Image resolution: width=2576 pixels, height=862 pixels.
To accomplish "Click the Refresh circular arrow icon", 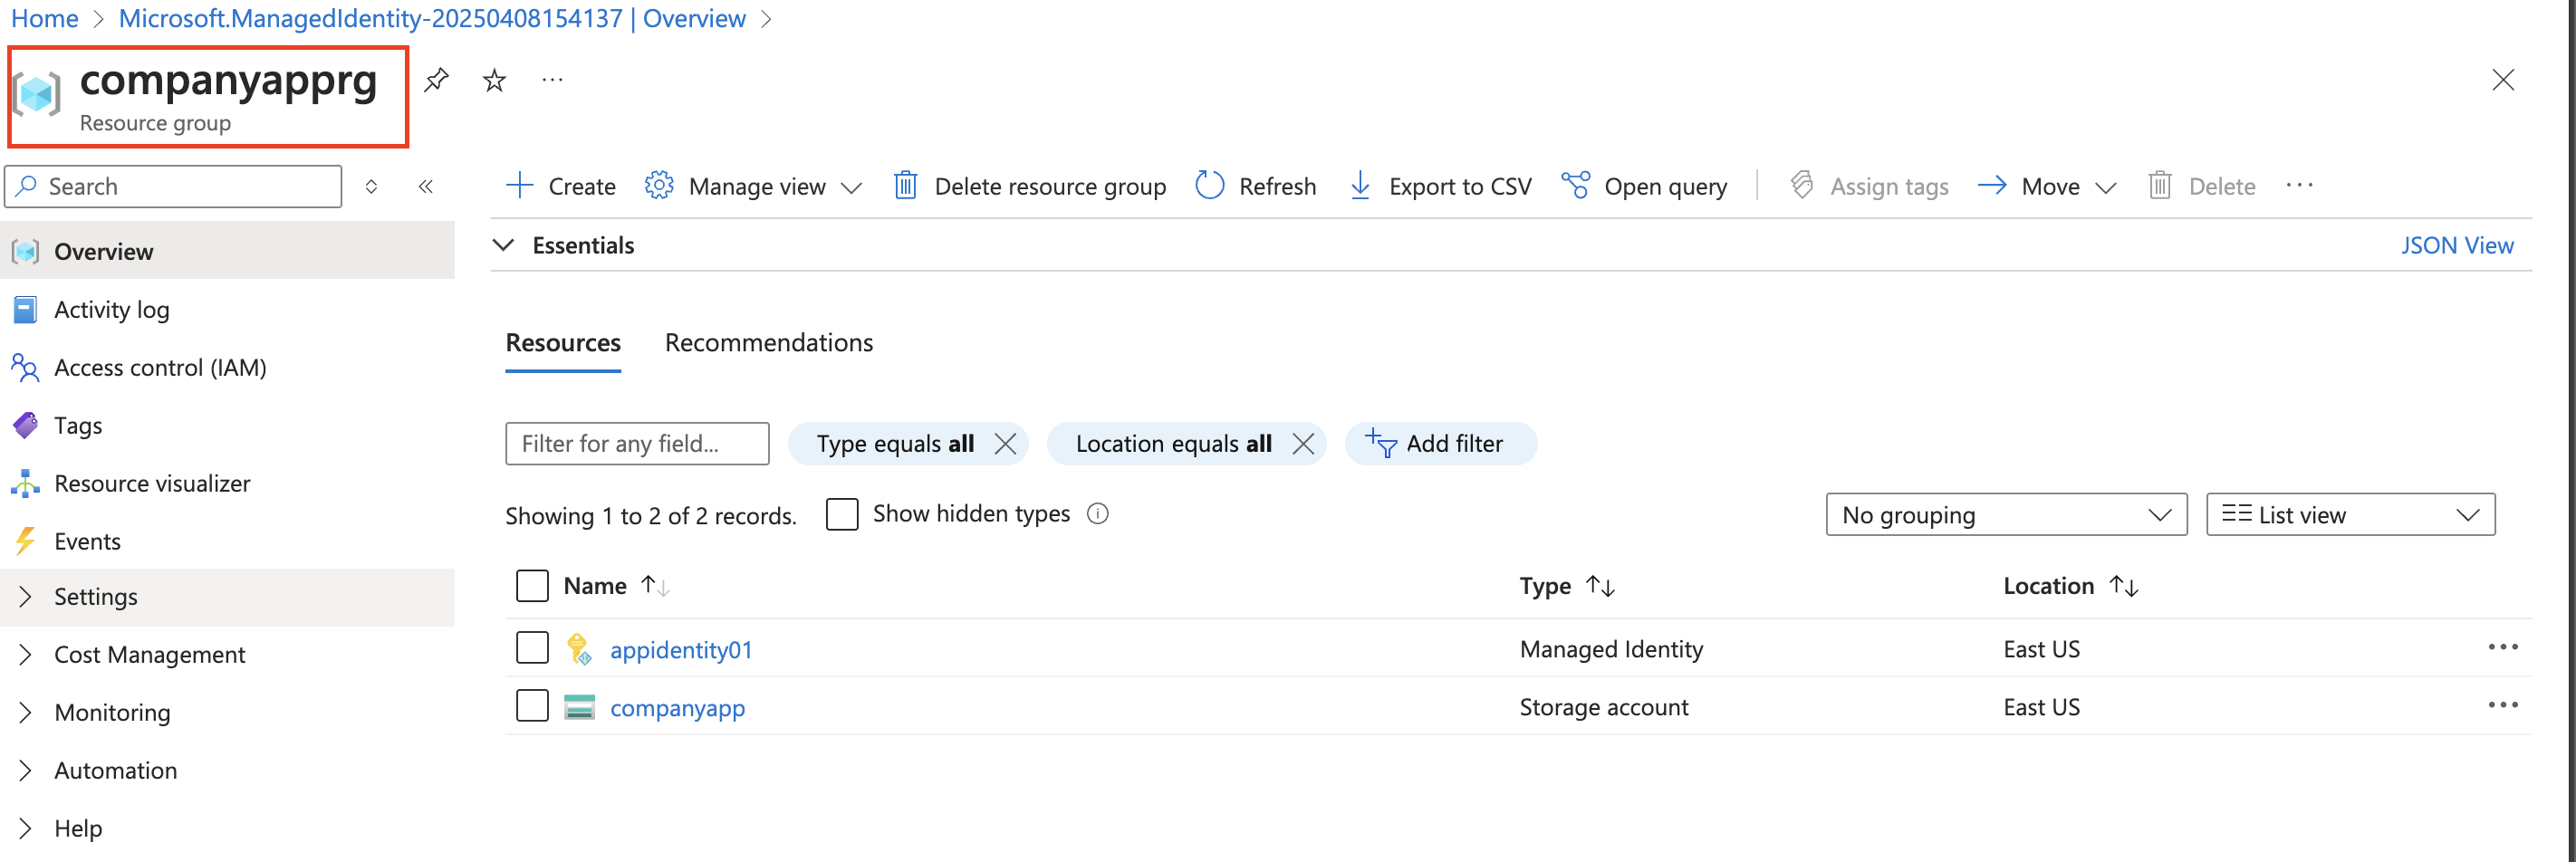I will point(1209,185).
